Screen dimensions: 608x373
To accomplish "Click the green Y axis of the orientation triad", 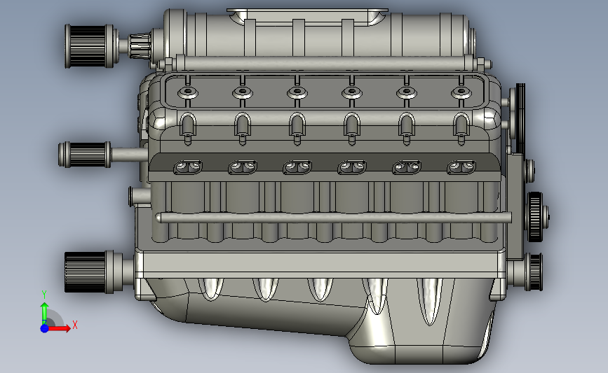I will 44,314.
